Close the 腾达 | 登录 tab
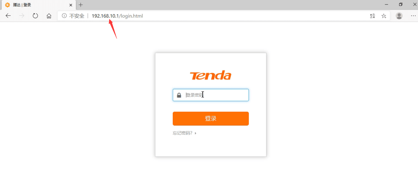 click(x=71, y=5)
